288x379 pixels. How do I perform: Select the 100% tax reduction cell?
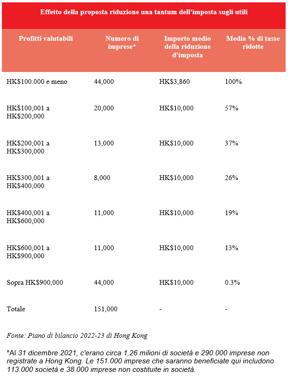(x=233, y=82)
